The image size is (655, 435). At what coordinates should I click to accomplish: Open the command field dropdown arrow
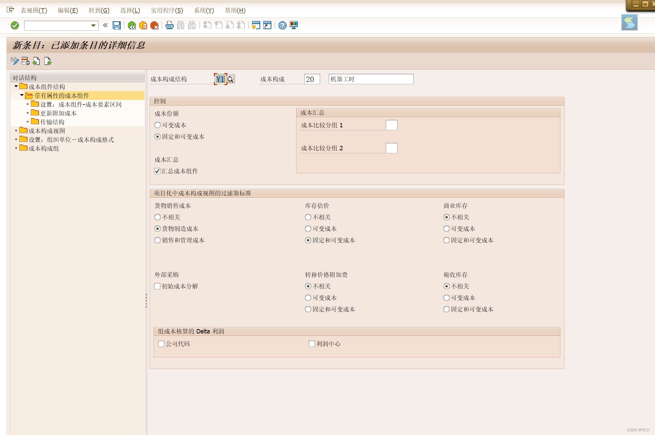click(93, 25)
